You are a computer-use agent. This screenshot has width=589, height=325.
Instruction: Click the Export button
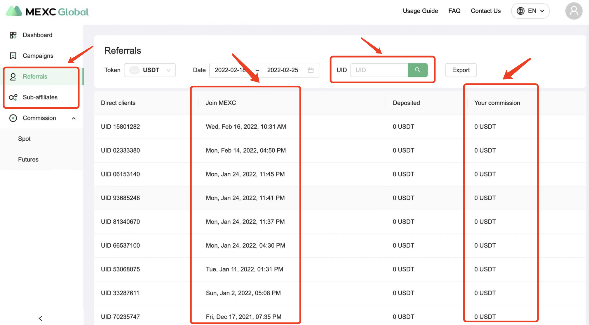point(461,70)
